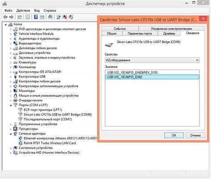Click the Ralink RT61 adapter icon
The width and height of the screenshot is (211, 179).
(x=20, y=143)
